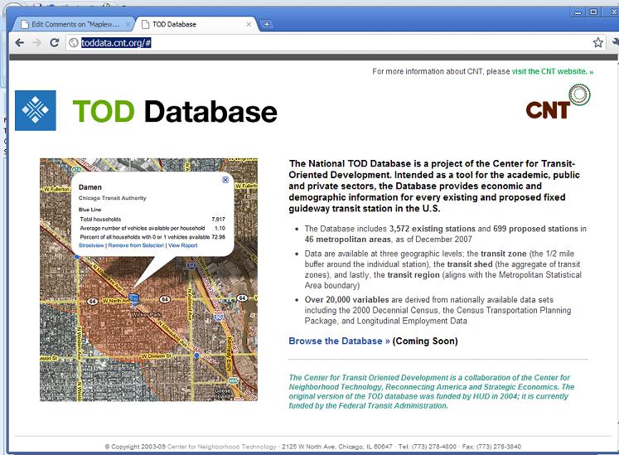619x455 pixels.
Task: Click the route 64 shield left of Damen marker
Action: tap(92, 302)
